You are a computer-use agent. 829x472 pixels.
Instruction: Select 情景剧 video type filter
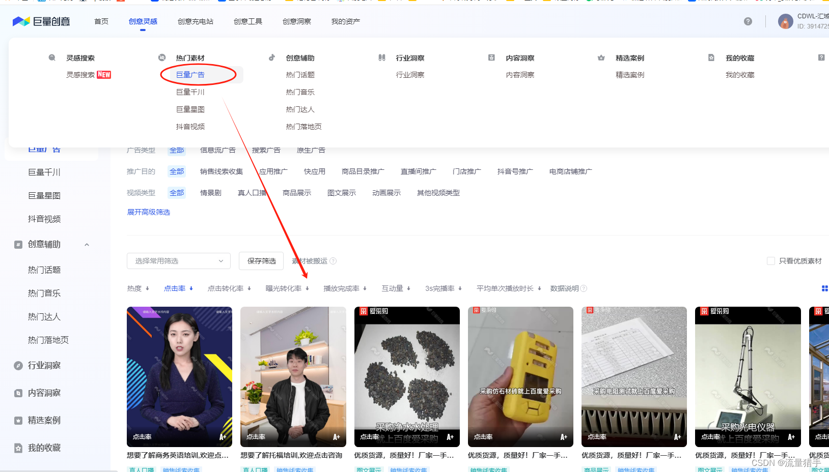pyautogui.click(x=211, y=193)
